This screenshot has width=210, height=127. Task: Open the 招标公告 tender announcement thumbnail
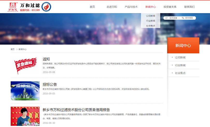tap(25, 91)
